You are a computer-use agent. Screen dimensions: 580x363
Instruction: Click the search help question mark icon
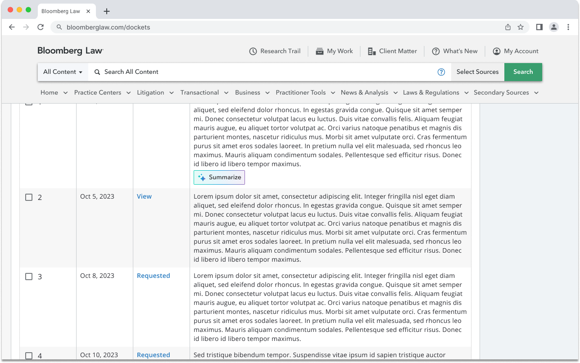pos(441,72)
